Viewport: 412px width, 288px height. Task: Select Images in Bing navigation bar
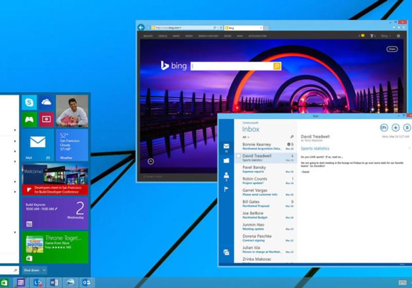coord(148,36)
